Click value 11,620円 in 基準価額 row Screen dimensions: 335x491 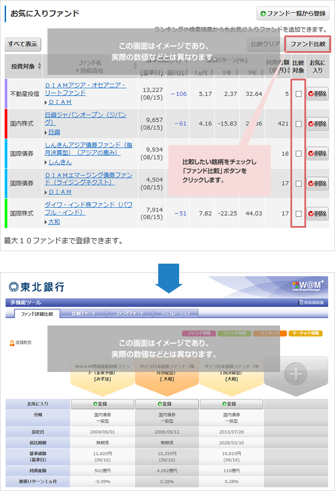point(102,453)
